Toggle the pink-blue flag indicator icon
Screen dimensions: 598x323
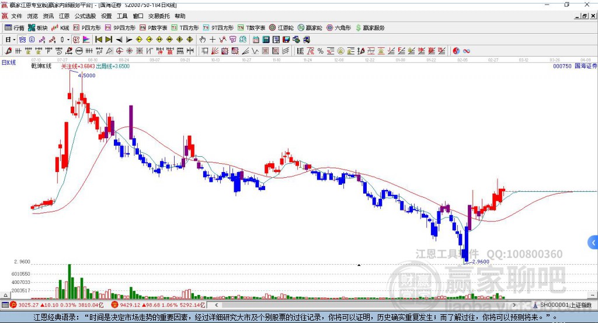pos(86,40)
